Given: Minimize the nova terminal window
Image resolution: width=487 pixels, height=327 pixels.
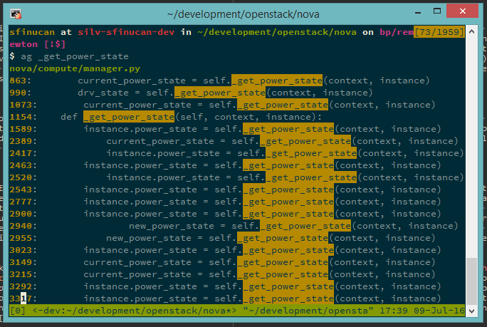Looking at the screenshot, I should (x=418, y=12).
